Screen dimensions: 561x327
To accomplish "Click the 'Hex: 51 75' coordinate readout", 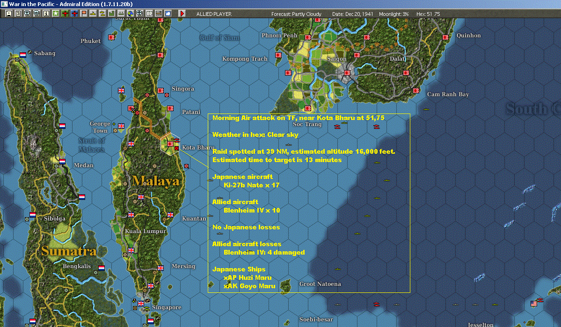I will pos(428,14).
